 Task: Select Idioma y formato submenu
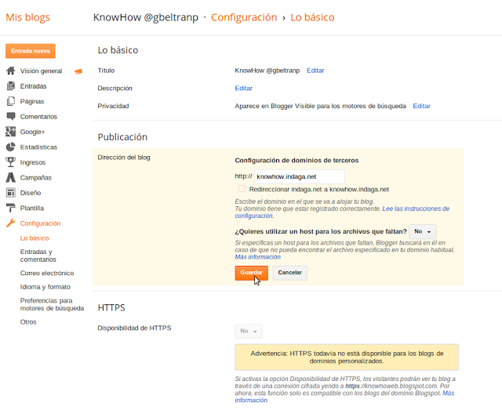pos(45,287)
